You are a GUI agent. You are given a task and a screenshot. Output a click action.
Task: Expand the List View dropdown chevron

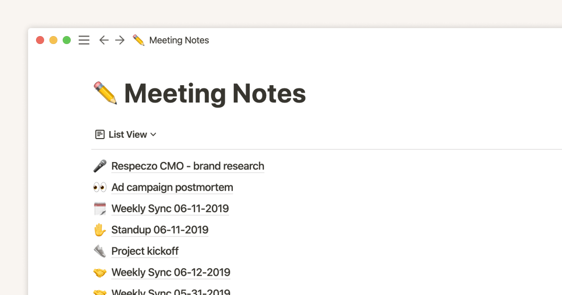coord(153,135)
